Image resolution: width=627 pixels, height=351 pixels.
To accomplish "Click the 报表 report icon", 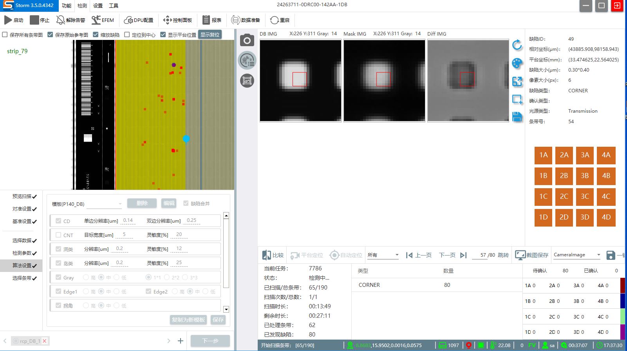I will point(212,20).
